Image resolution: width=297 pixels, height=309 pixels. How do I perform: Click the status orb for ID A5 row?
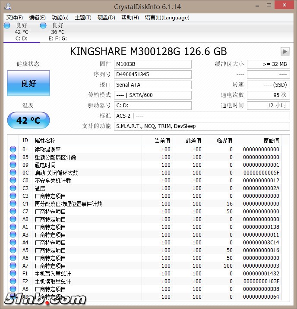pos(13,250)
